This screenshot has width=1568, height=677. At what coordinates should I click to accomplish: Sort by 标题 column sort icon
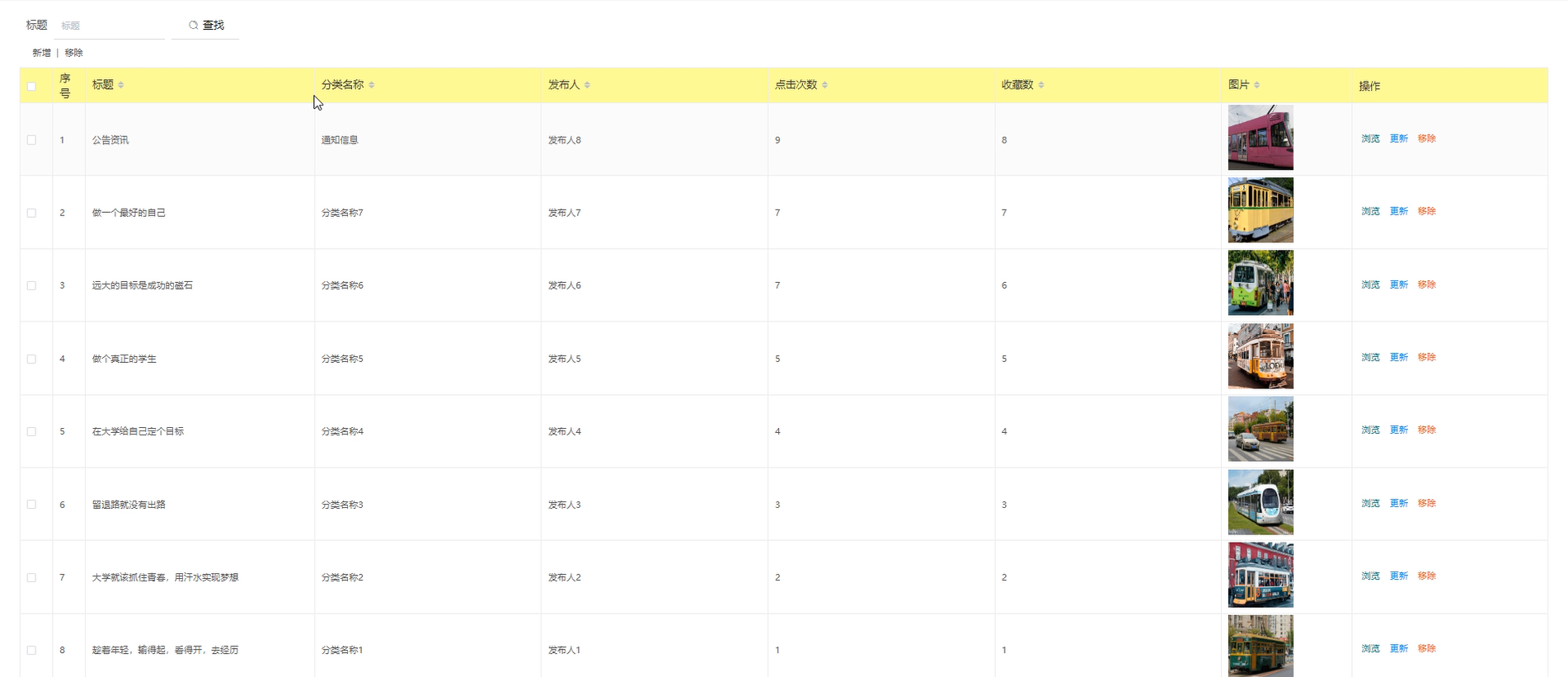tap(121, 85)
